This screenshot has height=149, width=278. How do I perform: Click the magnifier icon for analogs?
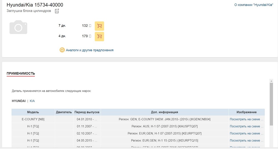[62, 50]
